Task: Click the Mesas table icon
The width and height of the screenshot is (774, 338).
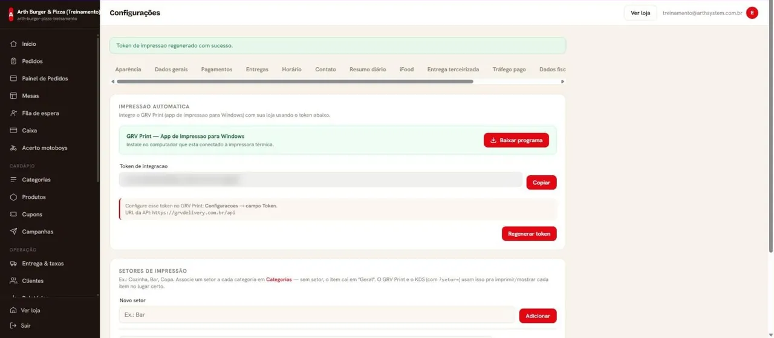Action: point(13,96)
